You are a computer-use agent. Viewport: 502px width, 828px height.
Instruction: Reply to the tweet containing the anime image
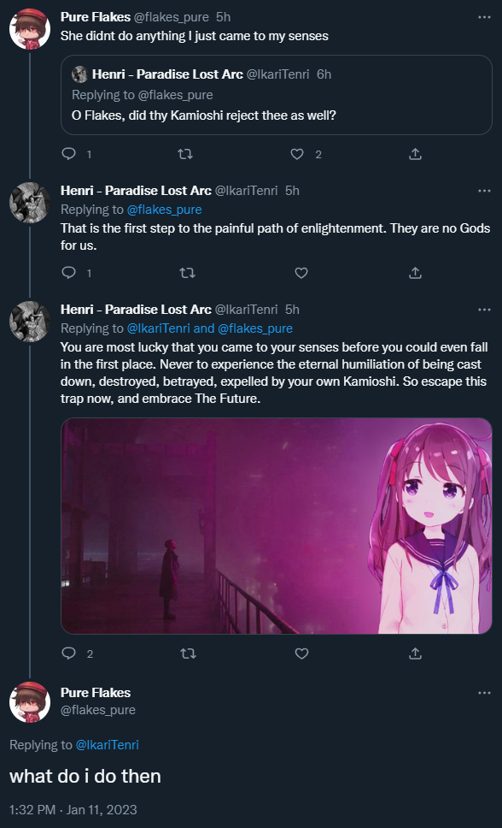(69, 654)
